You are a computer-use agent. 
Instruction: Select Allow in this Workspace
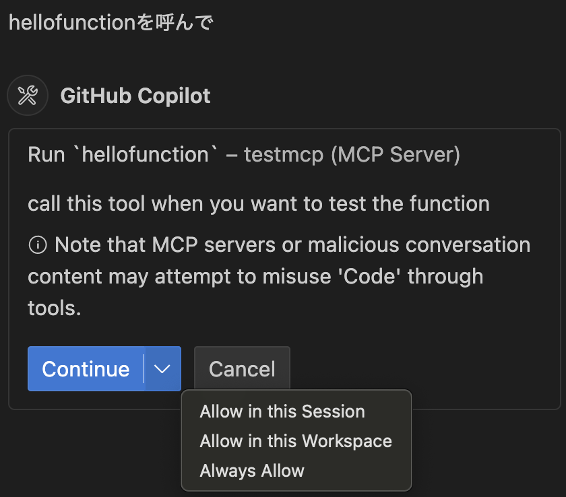tap(296, 441)
